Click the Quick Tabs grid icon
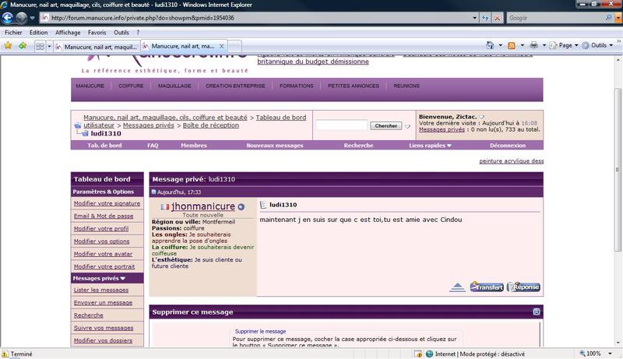This screenshot has width=623, height=359. point(40,46)
